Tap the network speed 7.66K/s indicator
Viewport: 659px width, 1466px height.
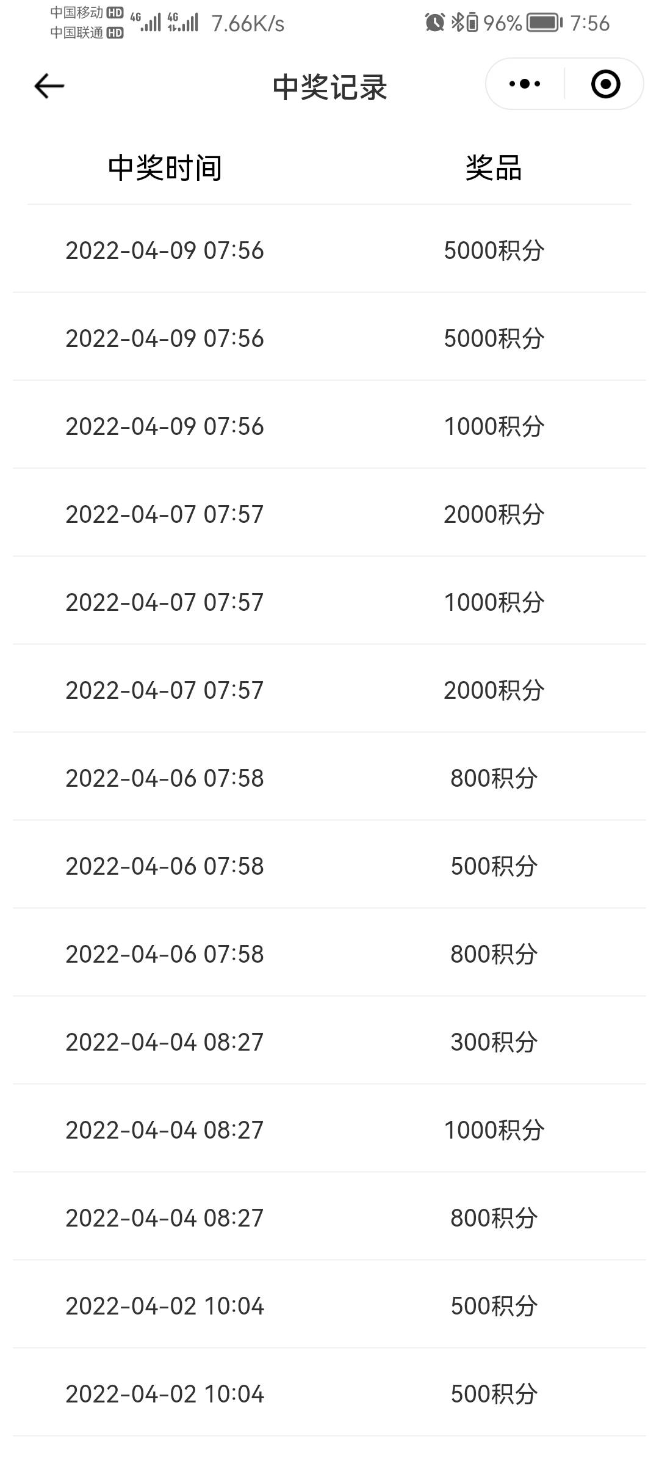(x=248, y=23)
